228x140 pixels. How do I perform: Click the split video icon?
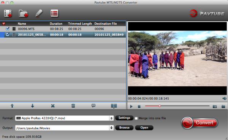[x=114, y=106]
